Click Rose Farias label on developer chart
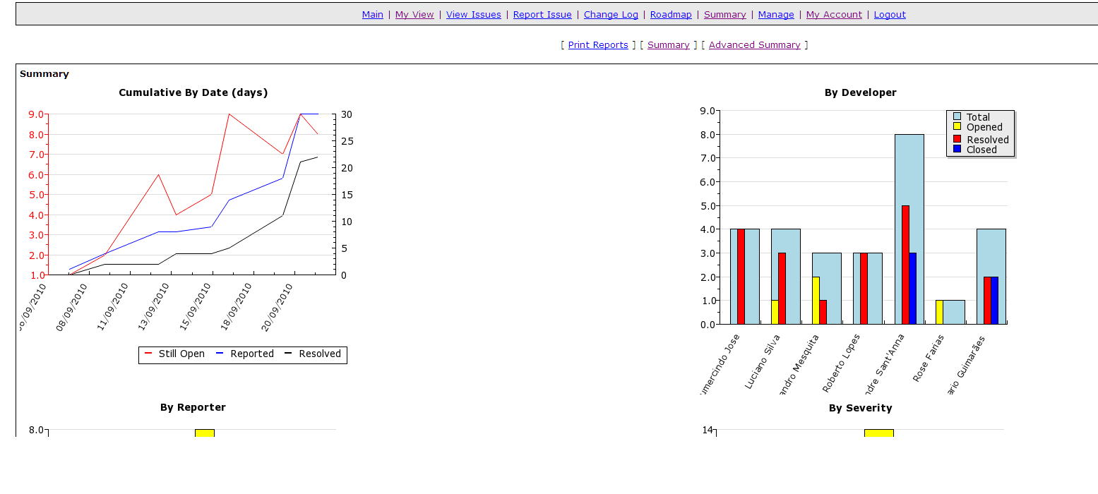Viewport: 1098px width, 494px height. point(929,360)
